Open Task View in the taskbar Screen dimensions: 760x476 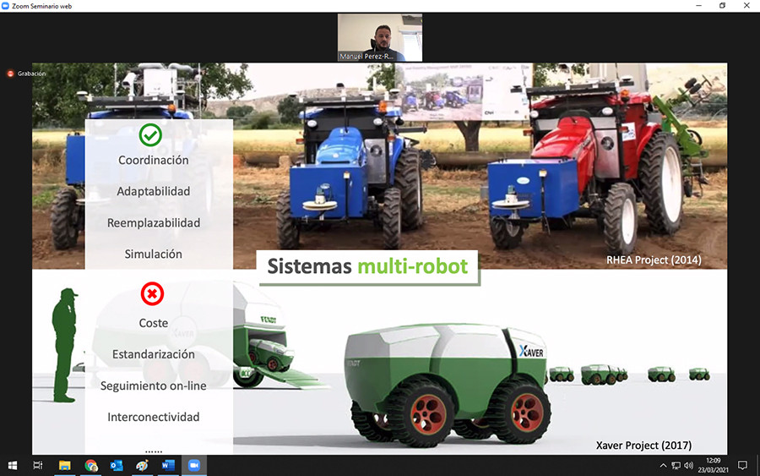[x=38, y=466]
